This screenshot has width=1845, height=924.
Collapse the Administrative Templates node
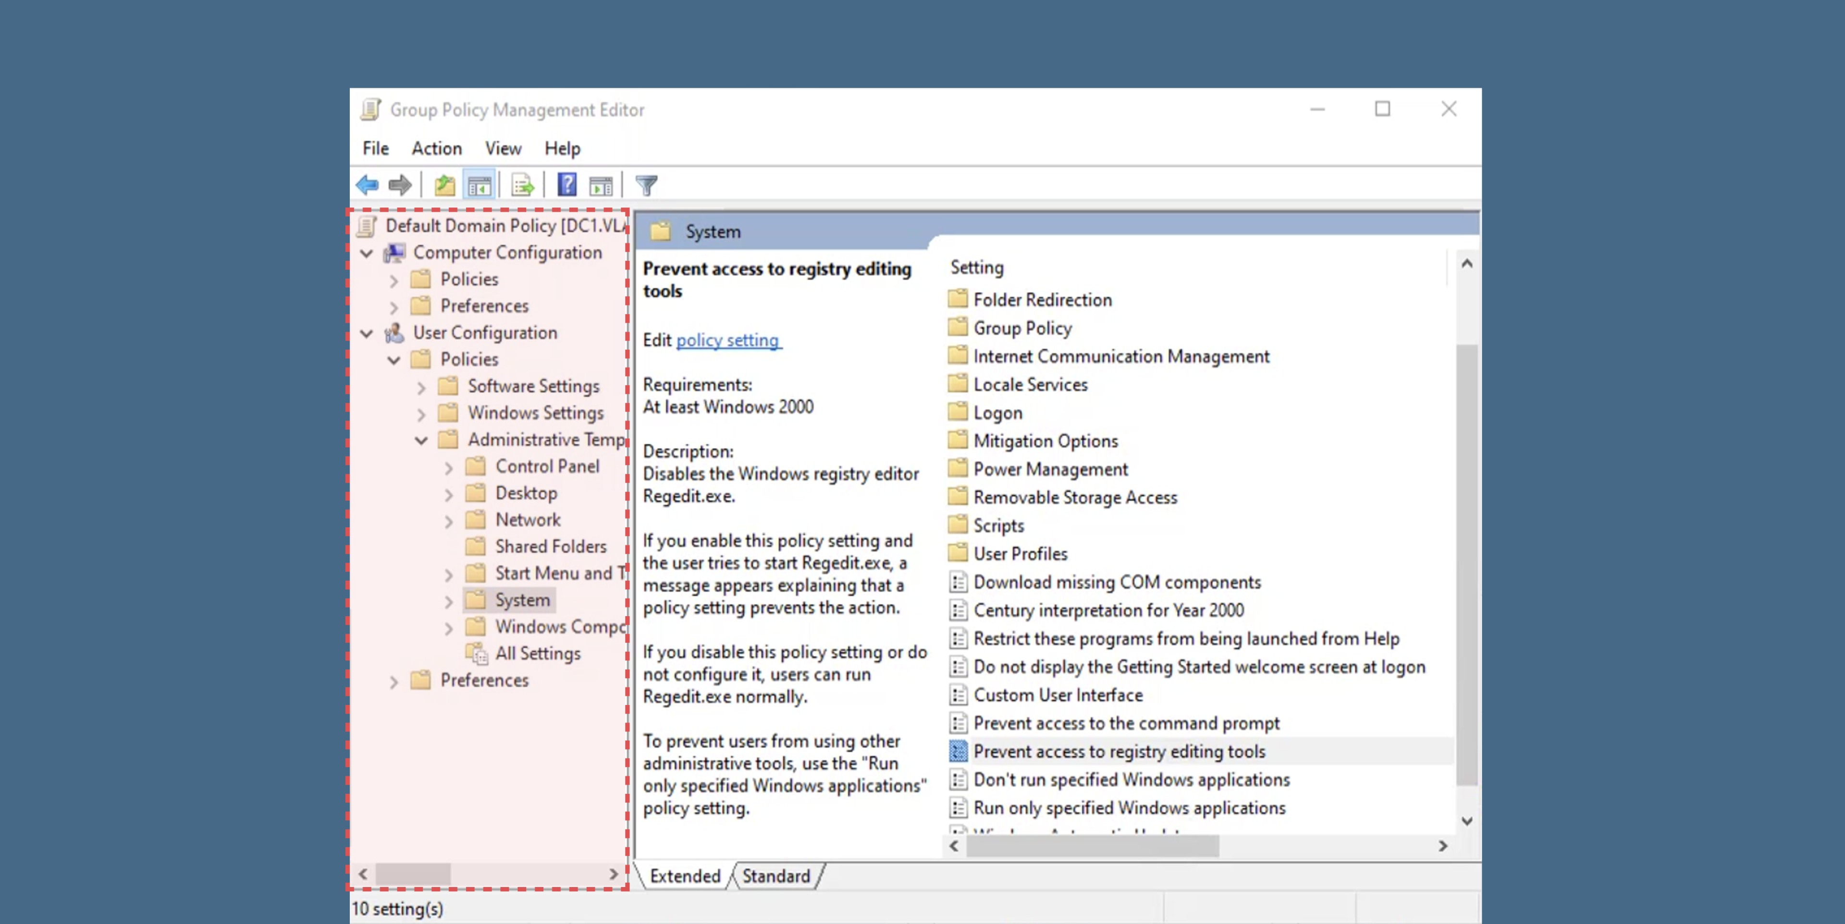pos(421,440)
